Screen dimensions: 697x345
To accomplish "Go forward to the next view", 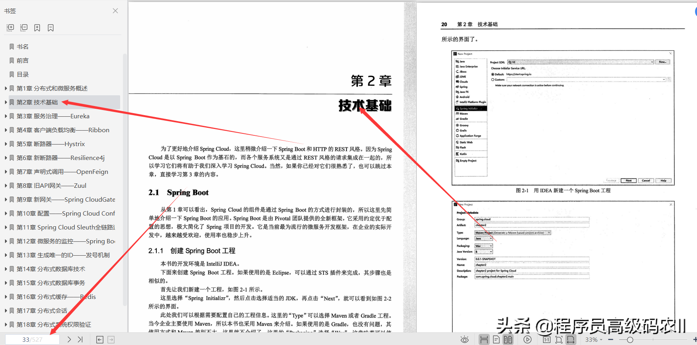I will click(x=111, y=339).
